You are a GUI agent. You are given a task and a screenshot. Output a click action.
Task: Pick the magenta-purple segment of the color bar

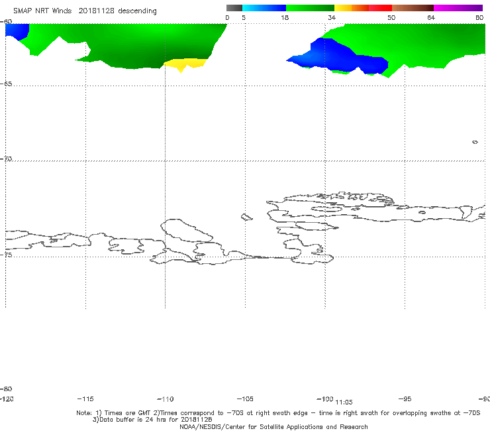[x=458, y=8]
